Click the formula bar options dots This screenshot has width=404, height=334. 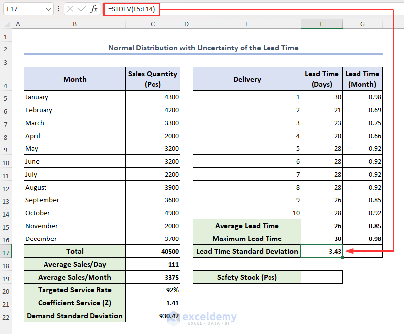(x=59, y=9)
